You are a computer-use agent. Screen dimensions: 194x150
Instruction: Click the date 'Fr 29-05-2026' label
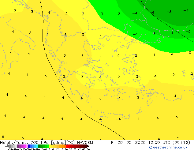click(128, 143)
